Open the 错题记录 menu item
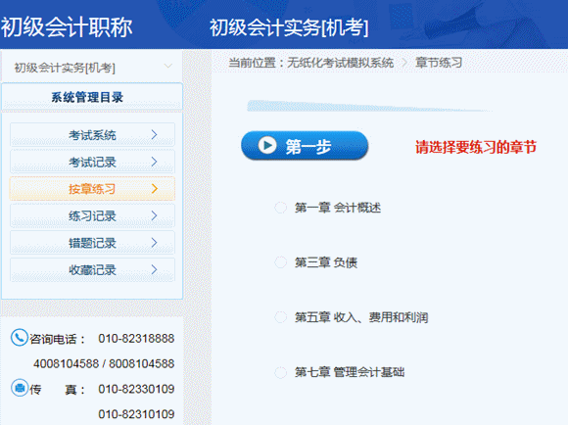 92,243
